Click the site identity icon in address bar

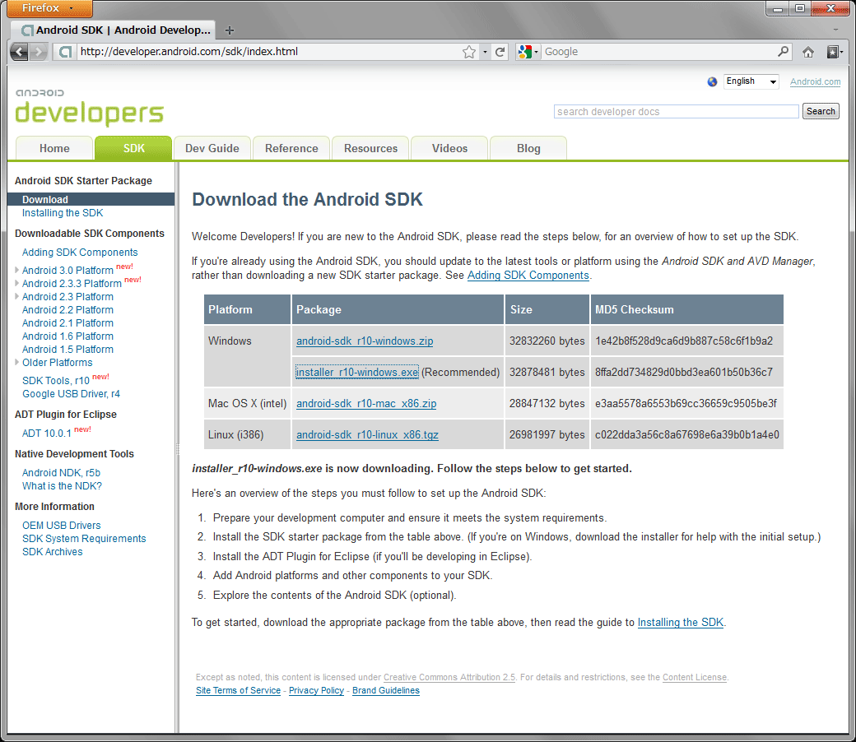pos(65,52)
